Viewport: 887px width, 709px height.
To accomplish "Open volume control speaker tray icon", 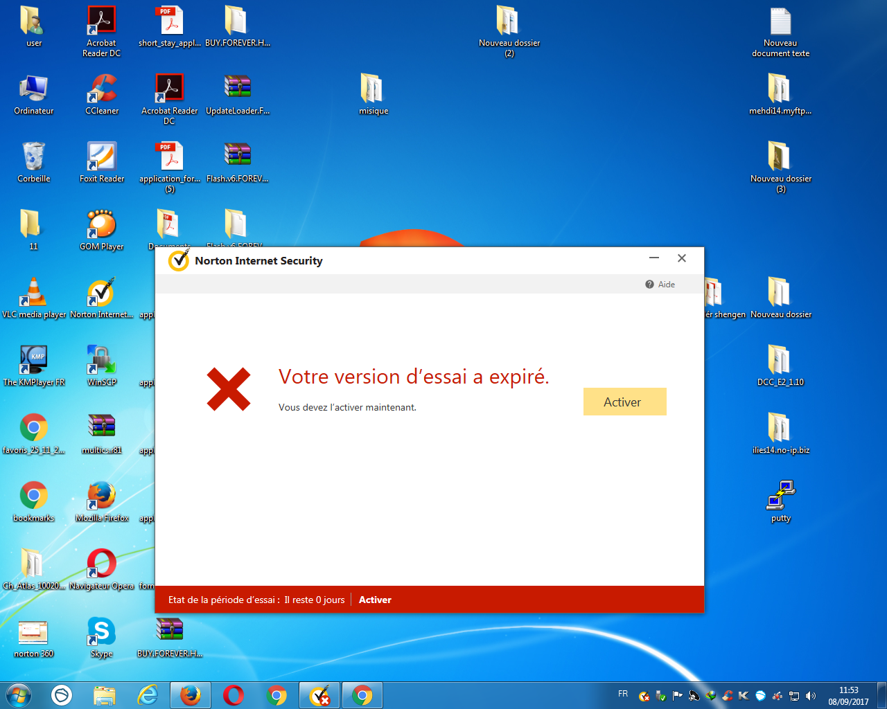I will tap(811, 696).
